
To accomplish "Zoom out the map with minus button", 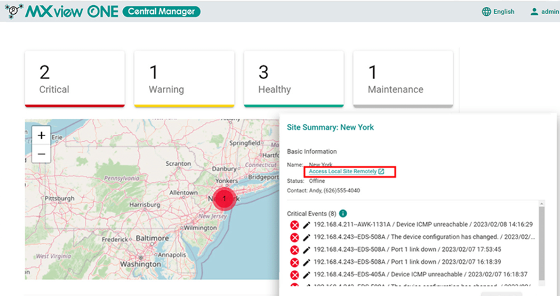I will tap(41, 154).
